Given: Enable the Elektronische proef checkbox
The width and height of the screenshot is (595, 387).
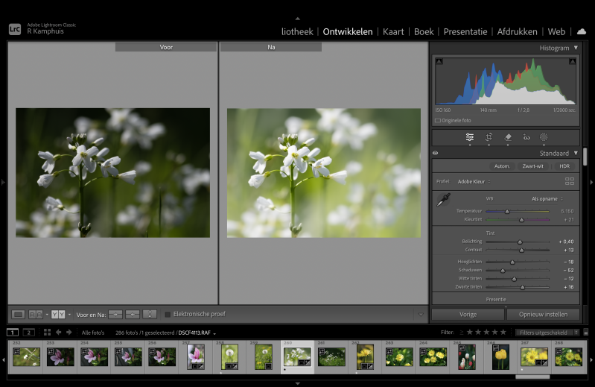Looking at the screenshot, I should [x=168, y=315].
